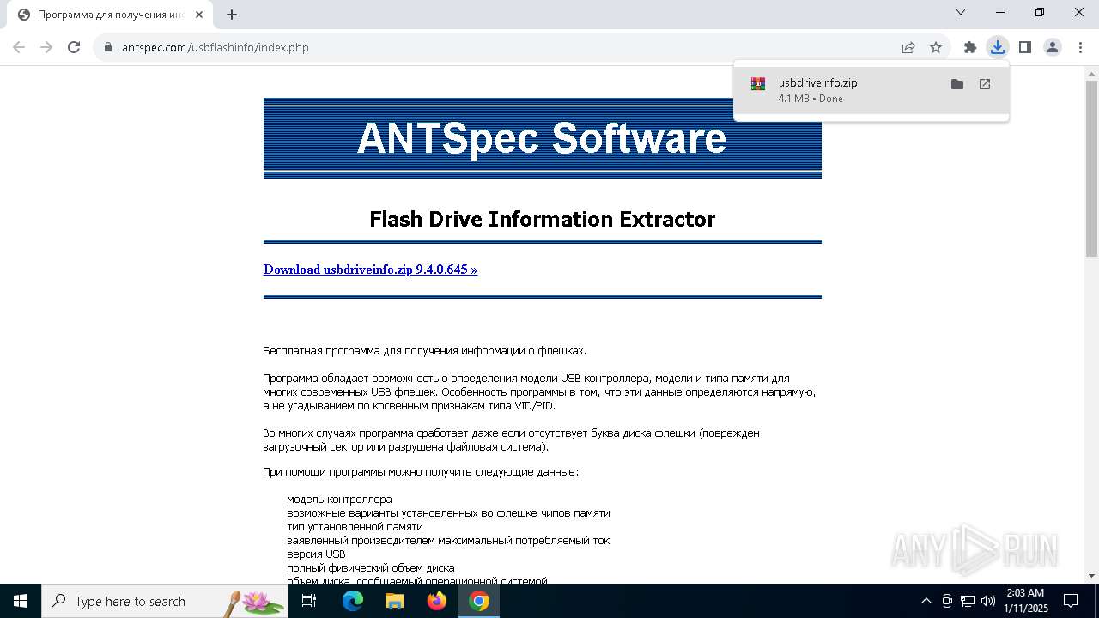Click scrollbar down arrow
Viewport: 1099px width, 618px height.
(1091, 576)
